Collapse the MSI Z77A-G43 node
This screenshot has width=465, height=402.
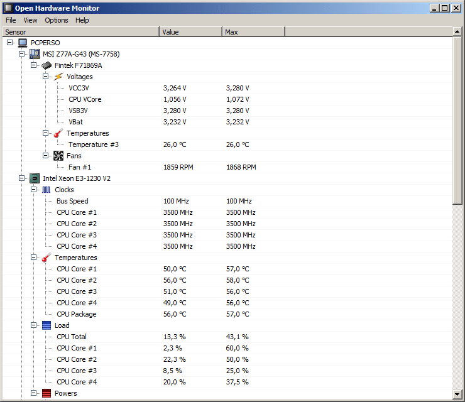coord(21,53)
